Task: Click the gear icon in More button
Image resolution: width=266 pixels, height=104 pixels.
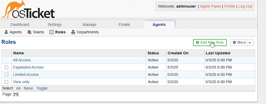Action: [234, 42]
